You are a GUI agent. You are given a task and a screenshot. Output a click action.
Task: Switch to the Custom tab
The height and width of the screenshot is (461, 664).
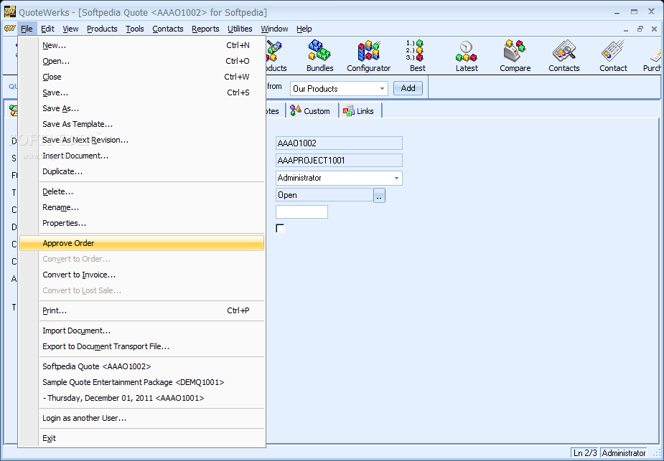312,111
